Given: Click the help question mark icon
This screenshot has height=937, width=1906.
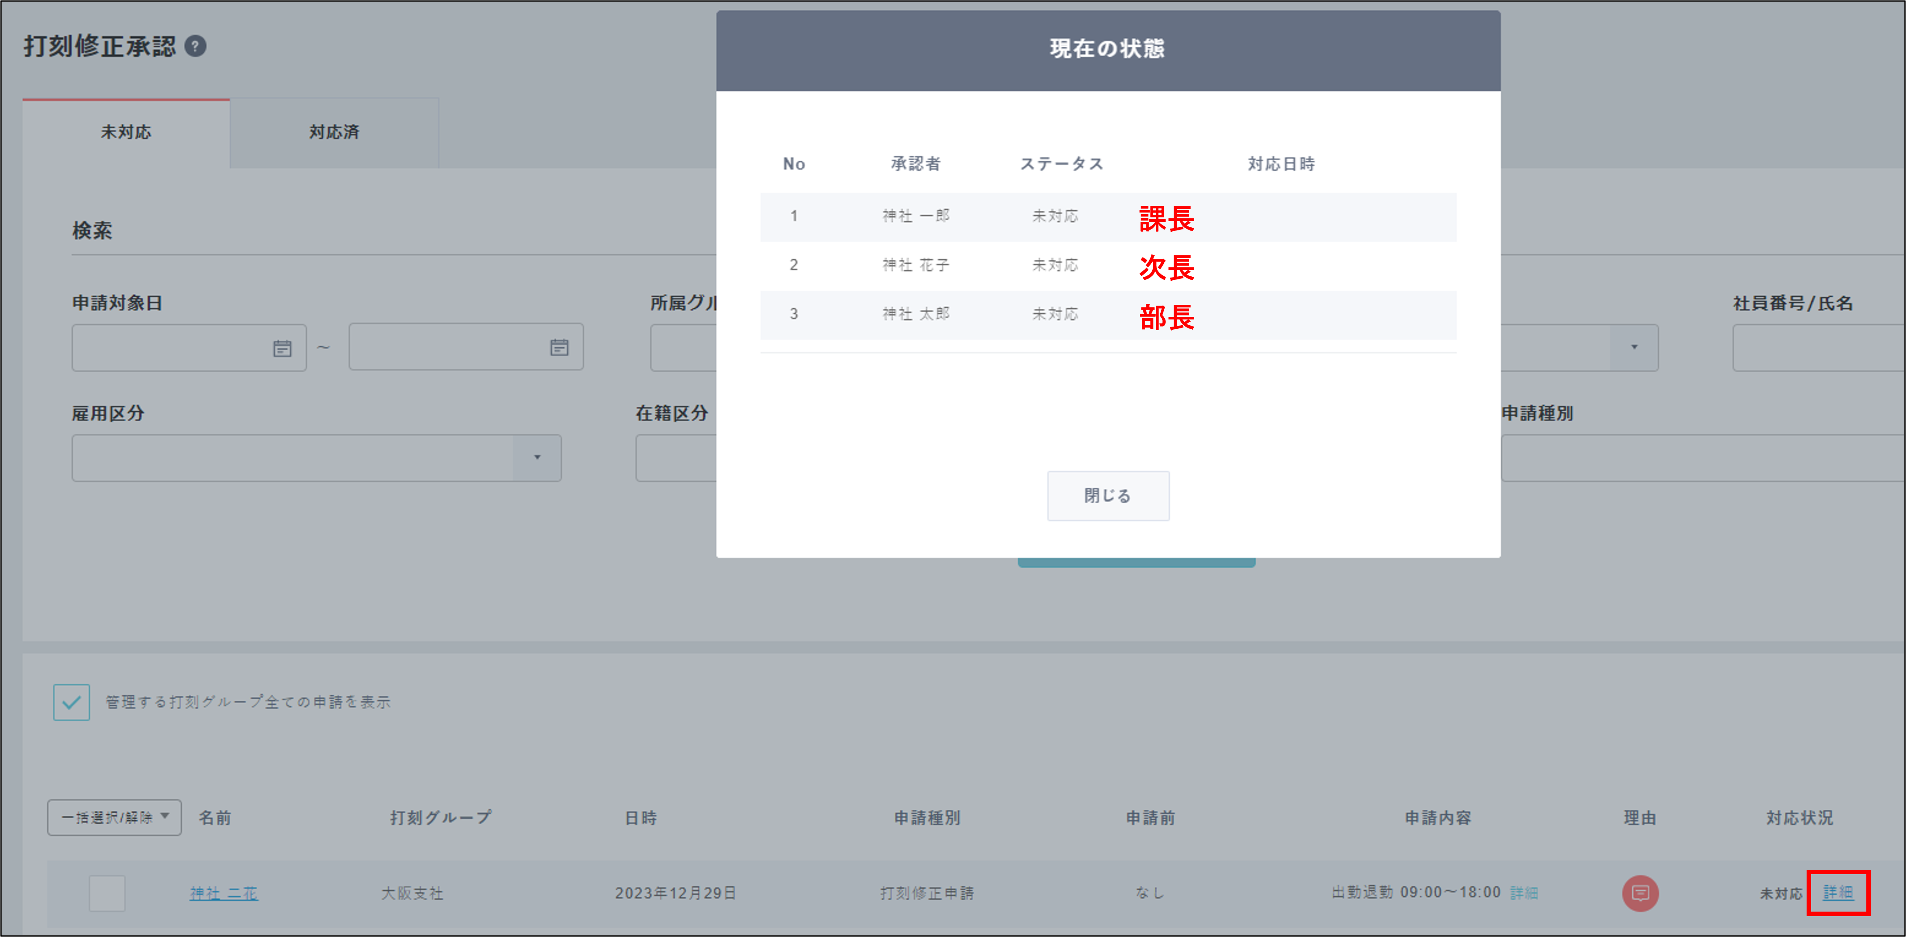Looking at the screenshot, I should pos(195,47).
